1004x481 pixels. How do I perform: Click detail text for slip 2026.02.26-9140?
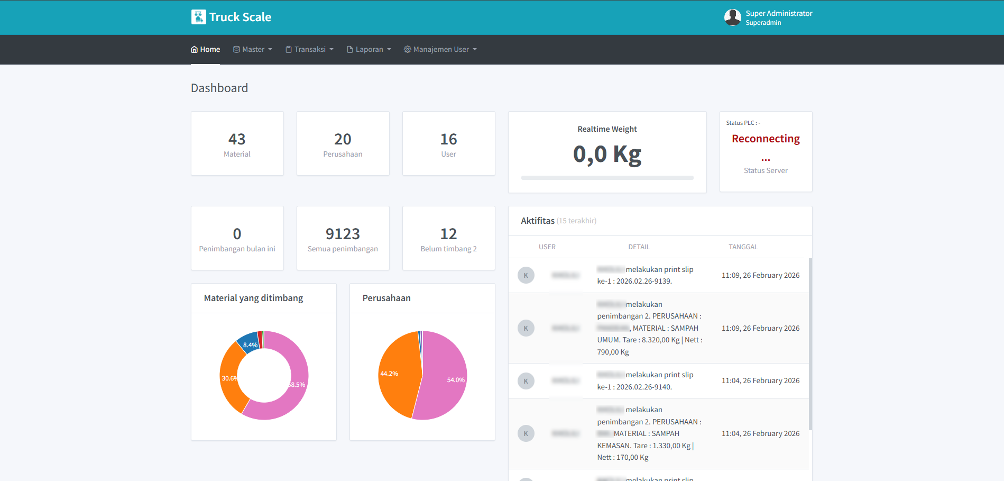point(646,381)
